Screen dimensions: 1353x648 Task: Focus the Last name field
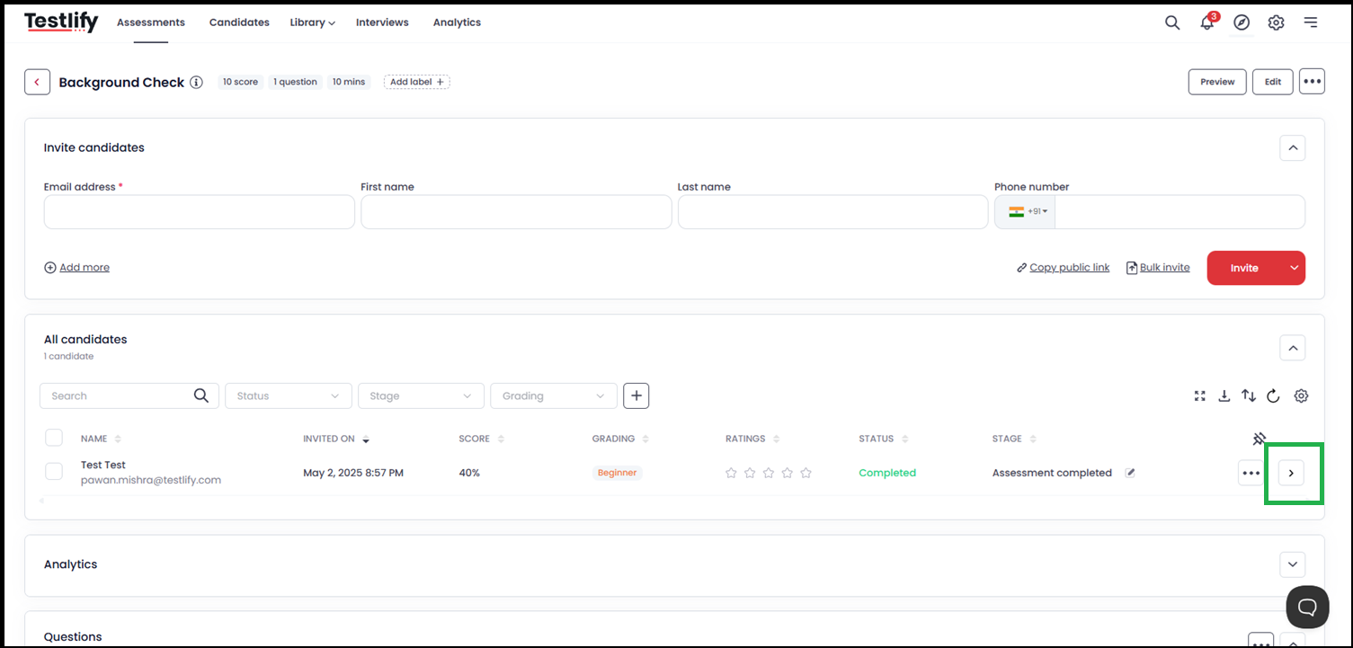(833, 212)
